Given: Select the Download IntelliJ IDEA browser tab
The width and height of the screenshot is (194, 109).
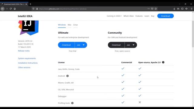Looking at the screenshot, I should [x=14, y=4].
